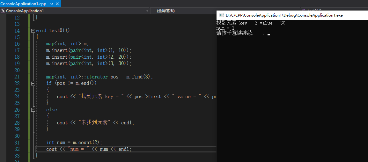Close the ConsoleApplication1.cpp tab
This screenshot has width=368, height=162.
[57, 4]
